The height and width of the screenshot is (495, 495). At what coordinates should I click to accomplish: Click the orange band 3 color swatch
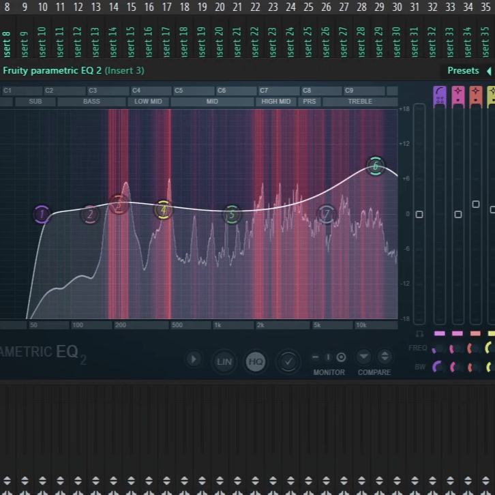point(475,333)
